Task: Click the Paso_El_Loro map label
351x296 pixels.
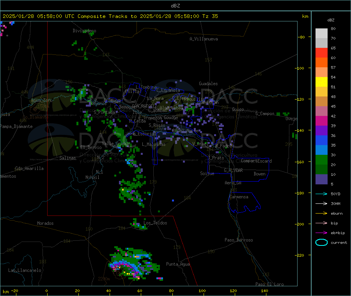Action: coord(269,284)
